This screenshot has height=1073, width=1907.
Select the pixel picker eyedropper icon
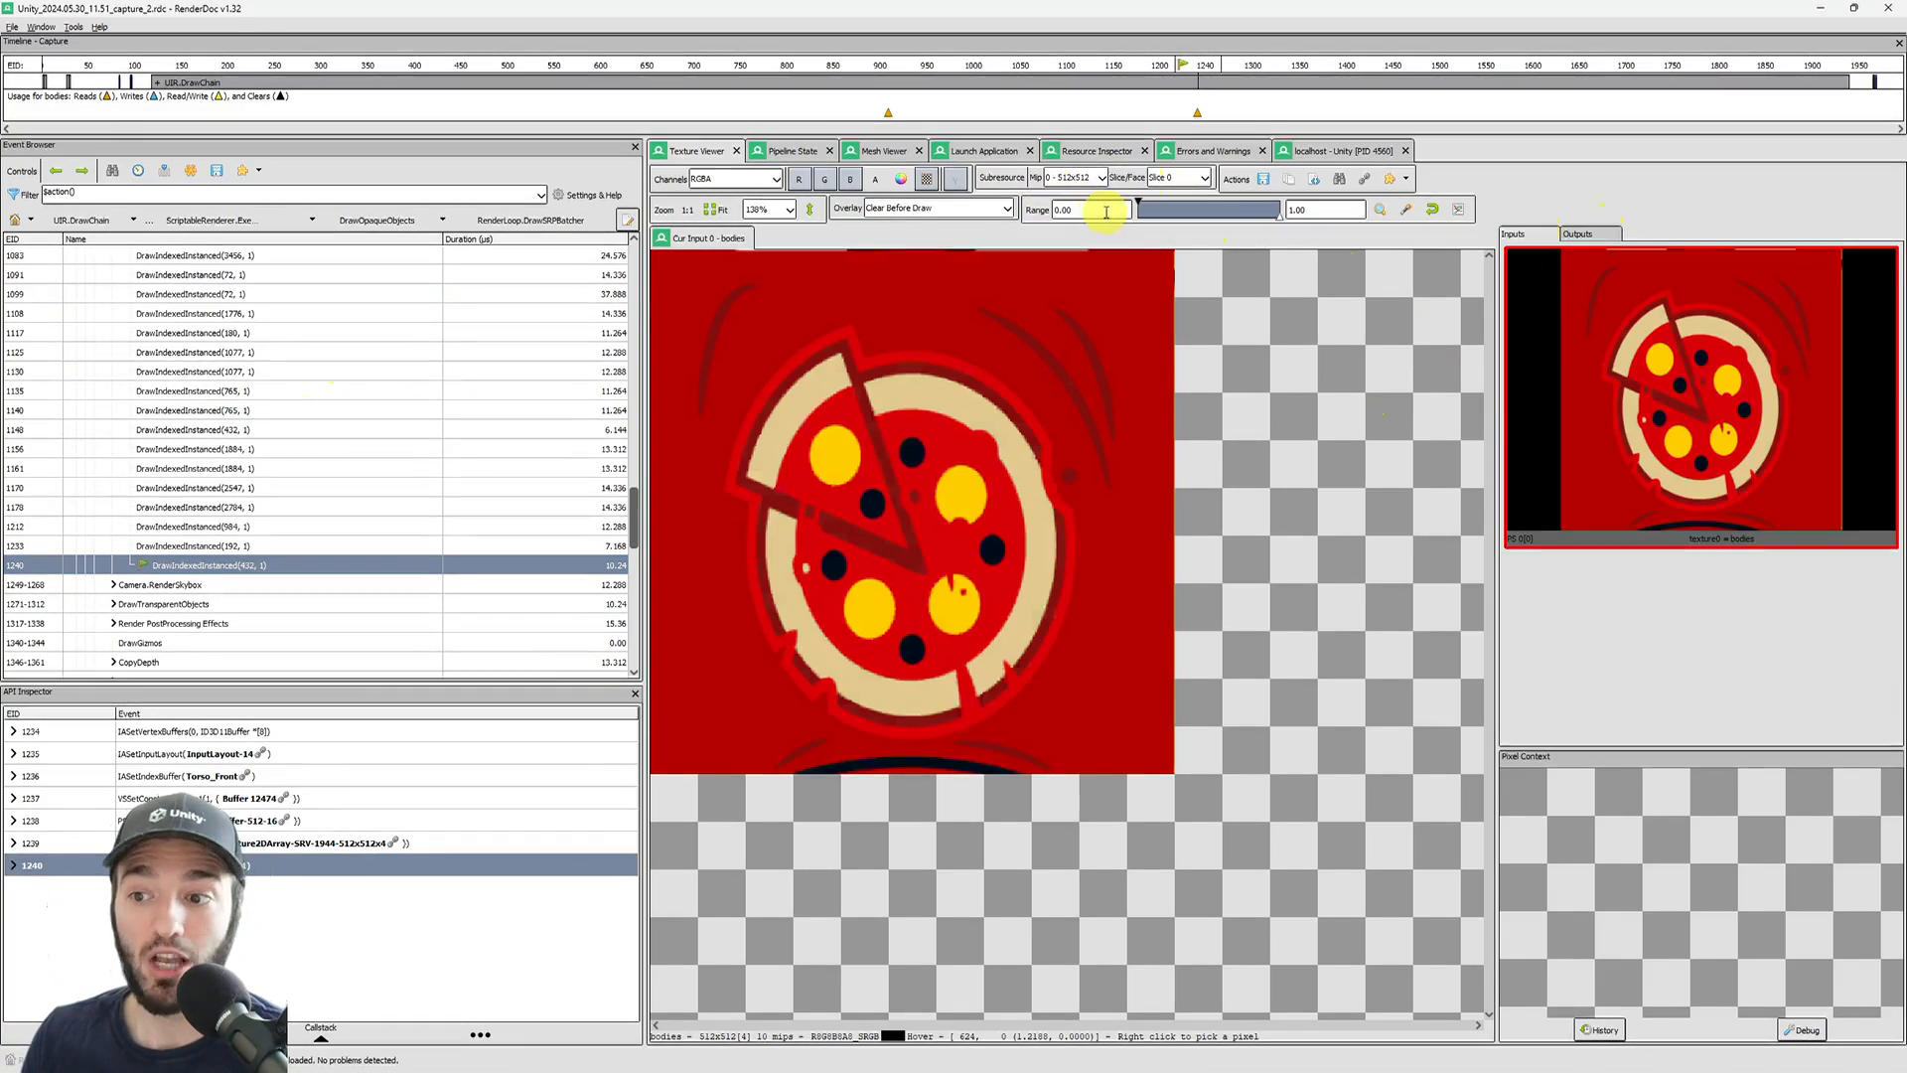point(1405,209)
